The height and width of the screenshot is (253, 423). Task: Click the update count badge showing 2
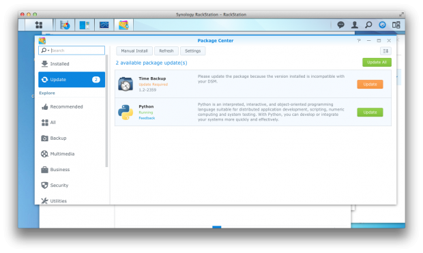click(x=96, y=80)
